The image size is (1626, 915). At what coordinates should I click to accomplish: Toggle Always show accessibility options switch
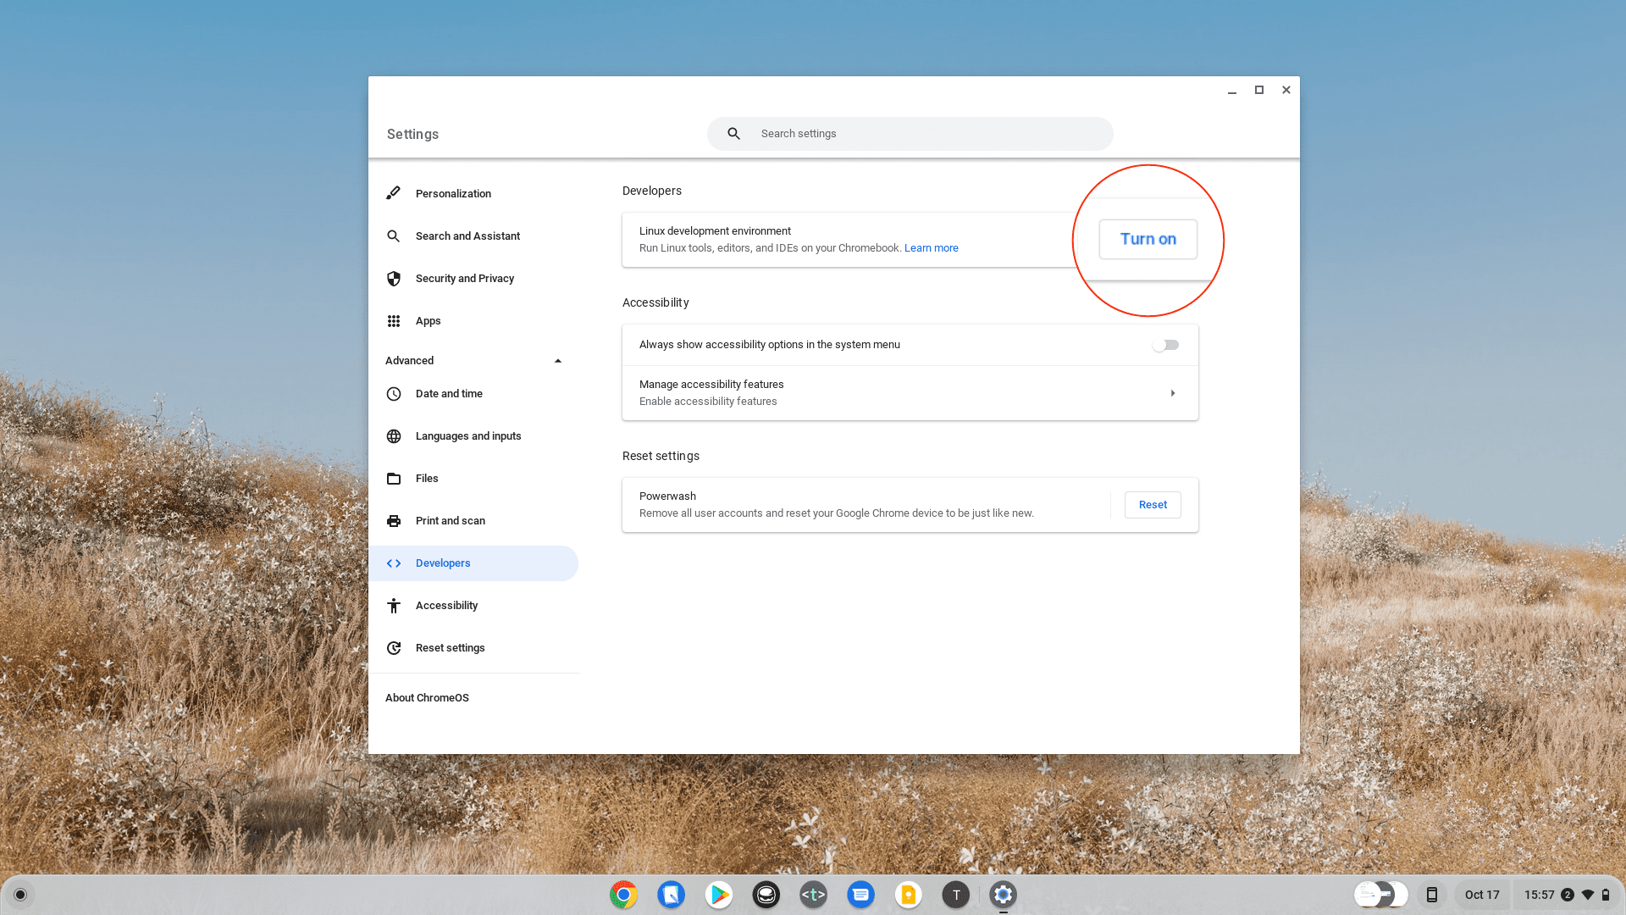tap(1166, 344)
